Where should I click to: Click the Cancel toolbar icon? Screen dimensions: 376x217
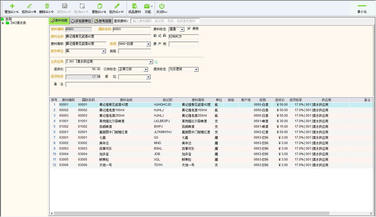82,6
